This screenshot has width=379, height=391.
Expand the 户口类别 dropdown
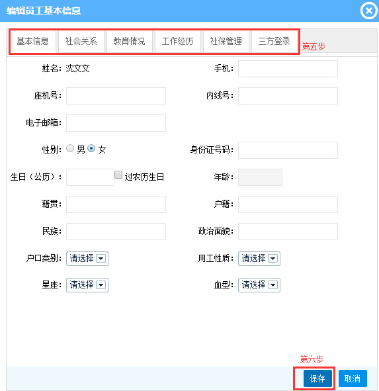click(87, 259)
